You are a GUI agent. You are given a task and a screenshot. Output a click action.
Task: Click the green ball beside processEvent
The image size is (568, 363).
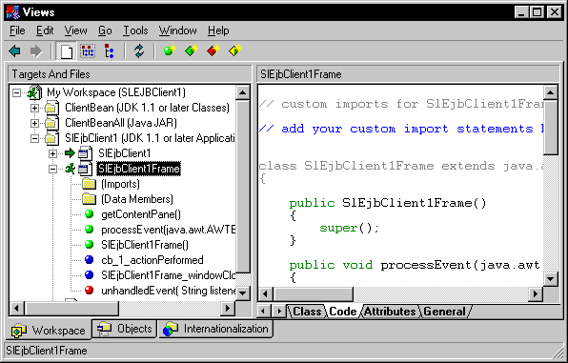pos(90,230)
